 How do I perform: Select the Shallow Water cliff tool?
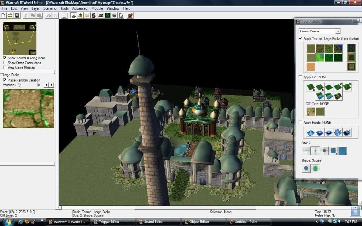tap(329, 96)
